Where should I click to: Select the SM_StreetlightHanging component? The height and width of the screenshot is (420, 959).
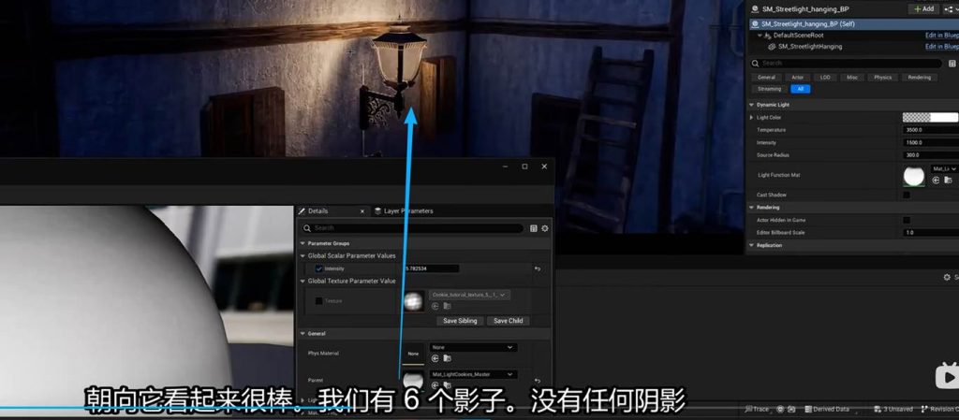click(x=809, y=46)
